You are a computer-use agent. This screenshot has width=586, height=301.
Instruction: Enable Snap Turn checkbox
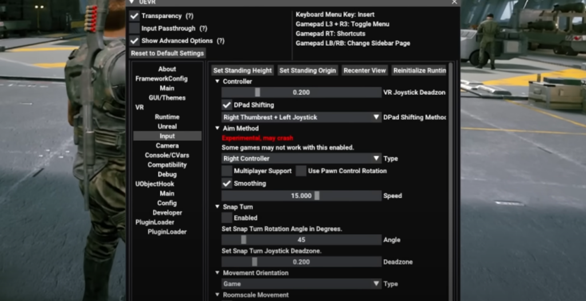point(227,218)
